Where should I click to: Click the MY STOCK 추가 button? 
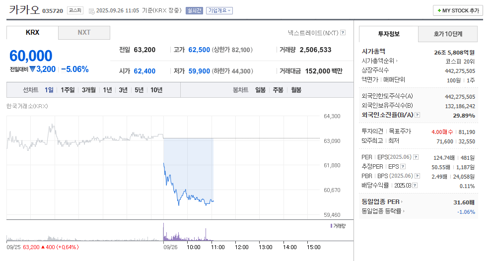pyautogui.click(x=458, y=10)
